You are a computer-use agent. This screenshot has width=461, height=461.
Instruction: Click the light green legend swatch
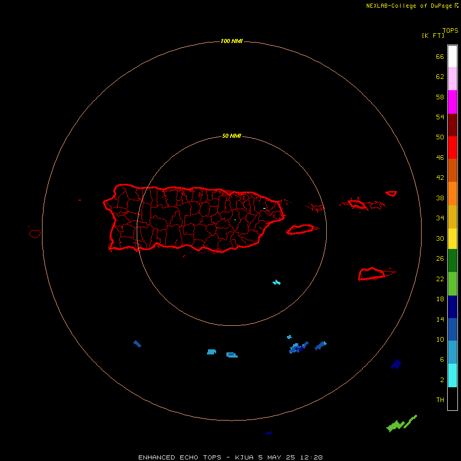pyautogui.click(x=452, y=284)
